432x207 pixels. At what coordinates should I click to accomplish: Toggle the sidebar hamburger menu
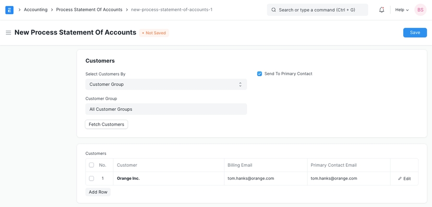(x=8, y=33)
